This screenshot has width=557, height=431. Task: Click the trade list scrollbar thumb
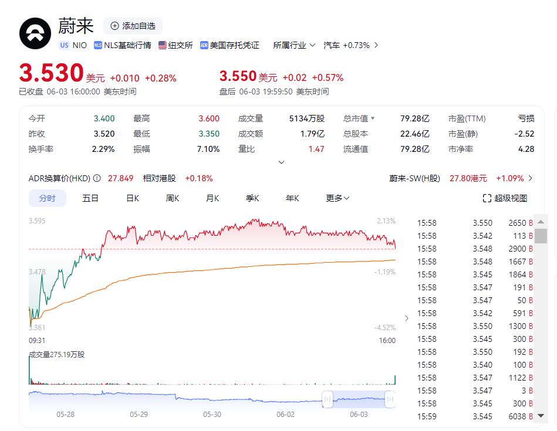click(x=541, y=236)
